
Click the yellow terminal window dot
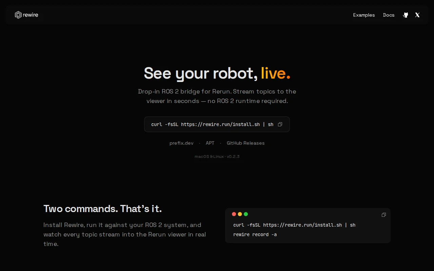(240, 214)
